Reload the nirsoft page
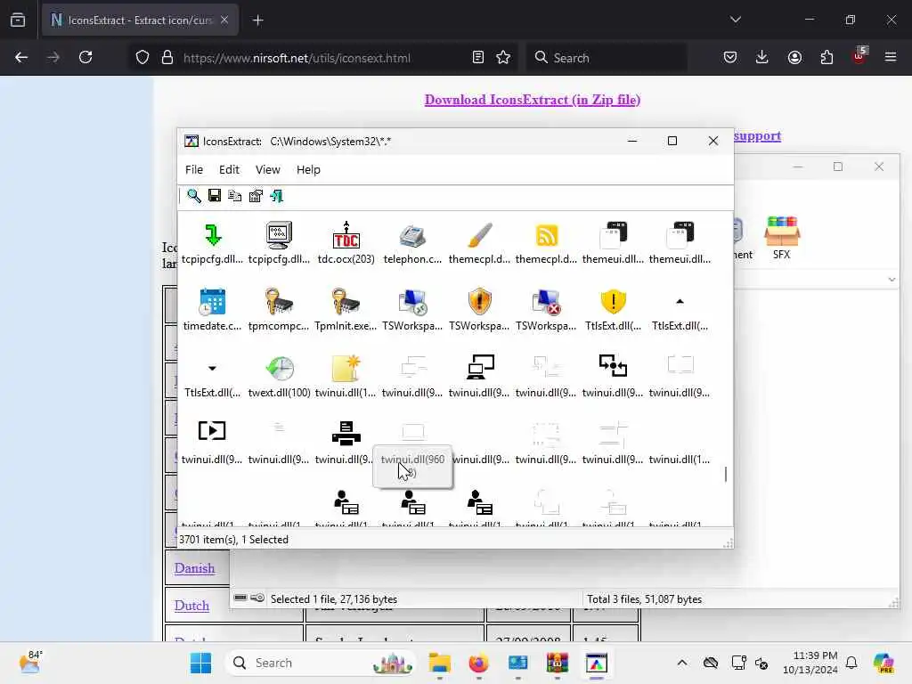The width and height of the screenshot is (912, 684). pos(85,57)
